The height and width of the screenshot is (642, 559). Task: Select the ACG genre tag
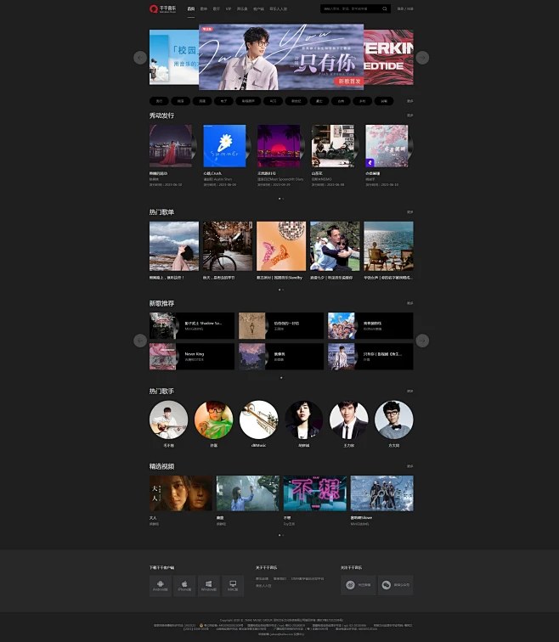click(274, 101)
